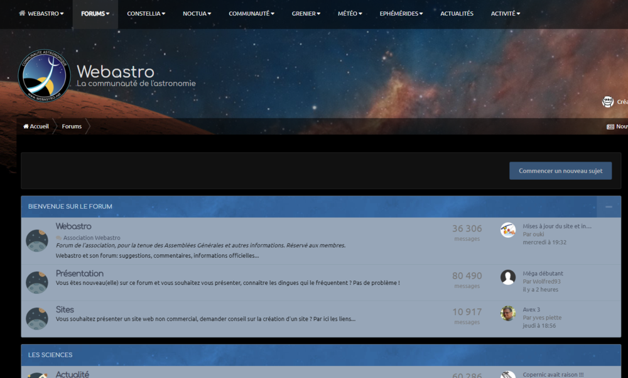628x378 pixels.
Task: Open the LES SCIENCES category heading
Action: [x=50, y=355]
